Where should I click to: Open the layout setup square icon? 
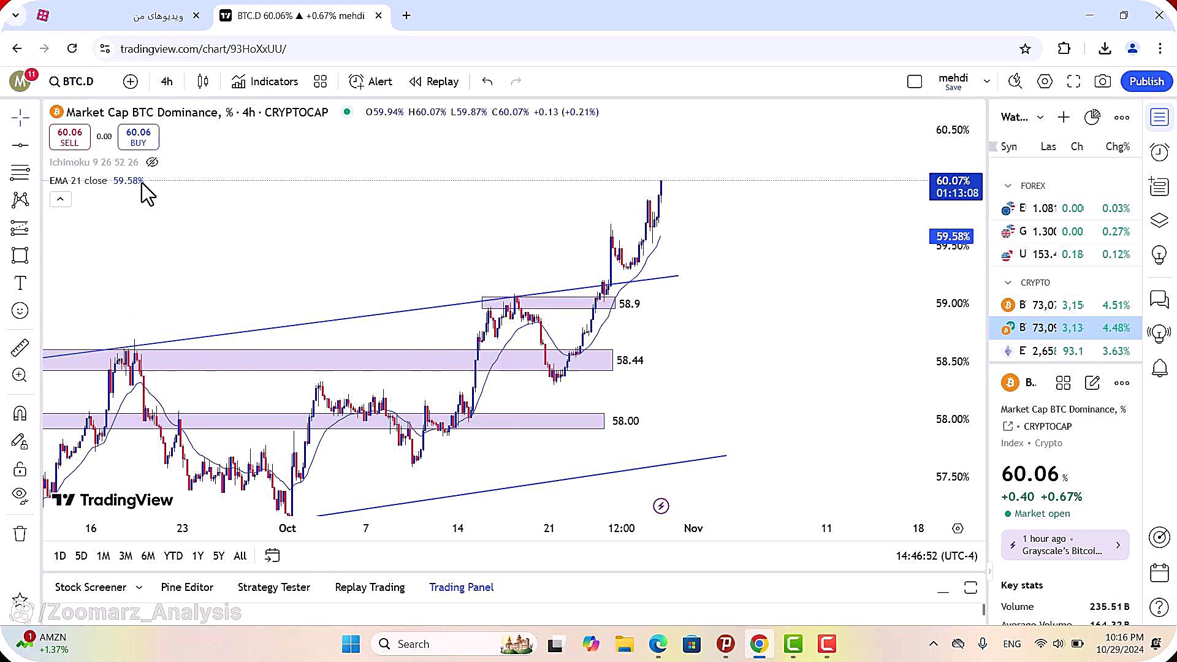[x=915, y=82]
